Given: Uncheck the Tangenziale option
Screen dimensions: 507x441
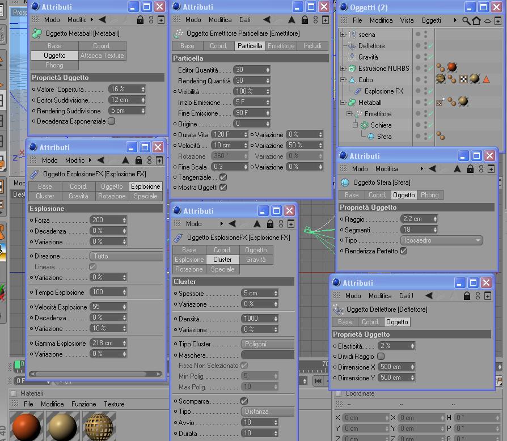Looking at the screenshot, I should point(223,177).
